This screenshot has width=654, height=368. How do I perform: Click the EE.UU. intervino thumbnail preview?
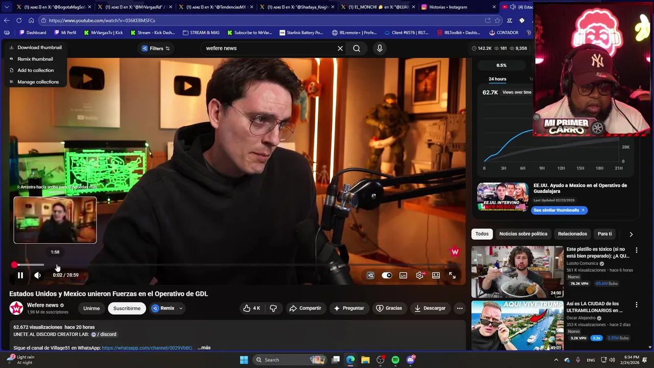503,197
